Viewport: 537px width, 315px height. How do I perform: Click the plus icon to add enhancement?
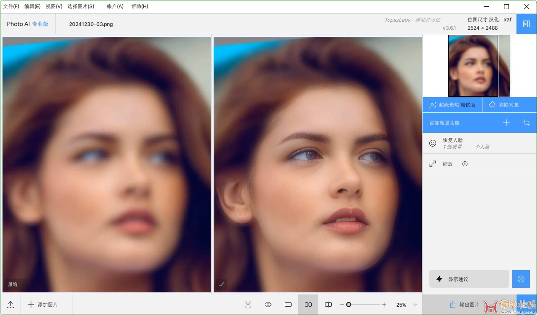(x=506, y=123)
